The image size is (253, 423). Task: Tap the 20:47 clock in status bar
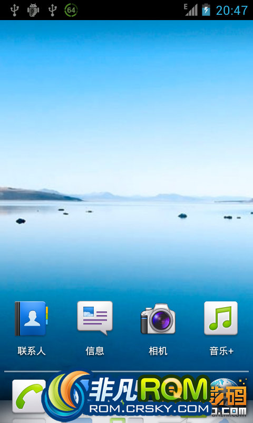(x=232, y=10)
